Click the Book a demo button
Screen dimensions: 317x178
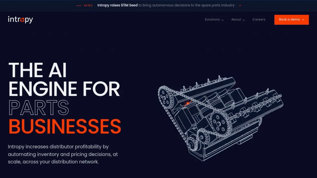[x=291, y=20]
